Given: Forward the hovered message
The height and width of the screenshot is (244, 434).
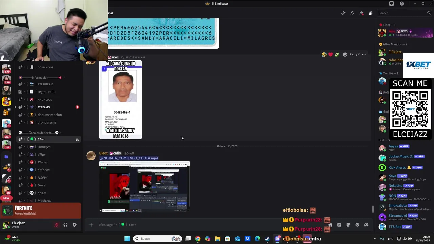Looking at the screenshot, I should (x=358, y=54).
